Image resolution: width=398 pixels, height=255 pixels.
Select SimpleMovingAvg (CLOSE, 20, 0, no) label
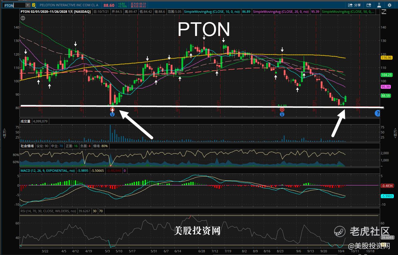click(x=281, y=12)
